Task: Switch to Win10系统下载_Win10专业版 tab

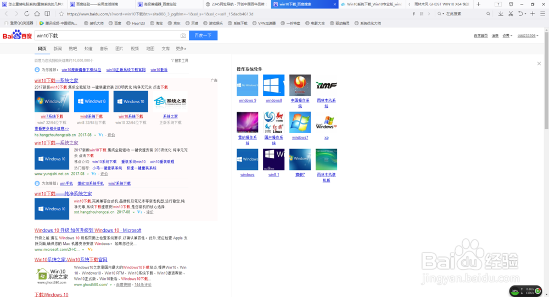Action: [372, 4]
